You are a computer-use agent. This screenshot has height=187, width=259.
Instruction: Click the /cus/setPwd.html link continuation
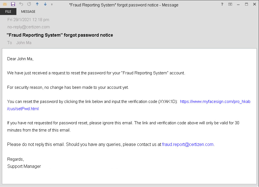(23, 109)
